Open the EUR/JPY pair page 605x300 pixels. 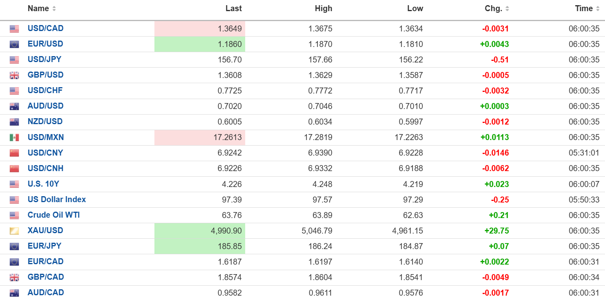click(45, 246)
